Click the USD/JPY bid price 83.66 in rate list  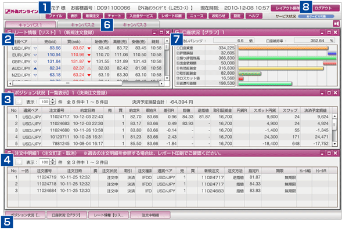(55, 48)
